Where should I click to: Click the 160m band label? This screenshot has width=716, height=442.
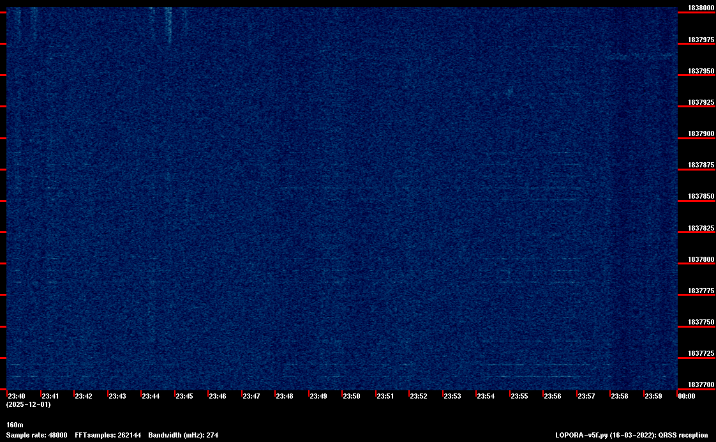pyautogui.click(x=15, y=425)
